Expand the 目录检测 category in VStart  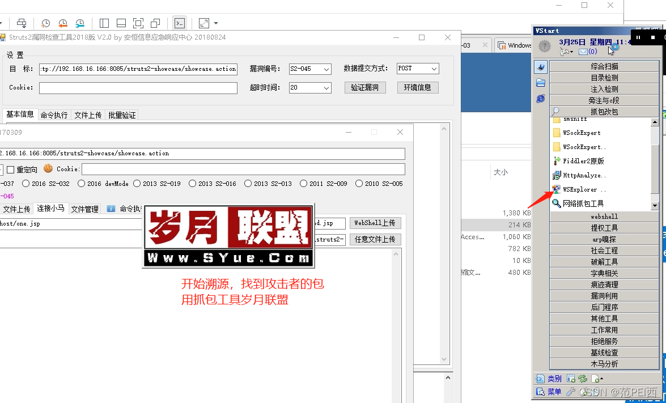[x=604, y=78]
